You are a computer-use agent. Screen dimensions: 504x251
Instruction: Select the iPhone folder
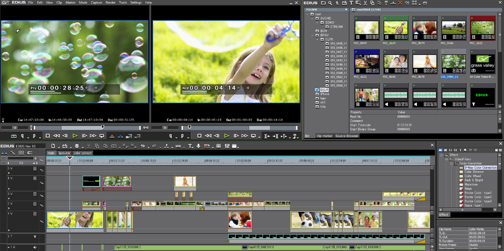click(325, 94)
